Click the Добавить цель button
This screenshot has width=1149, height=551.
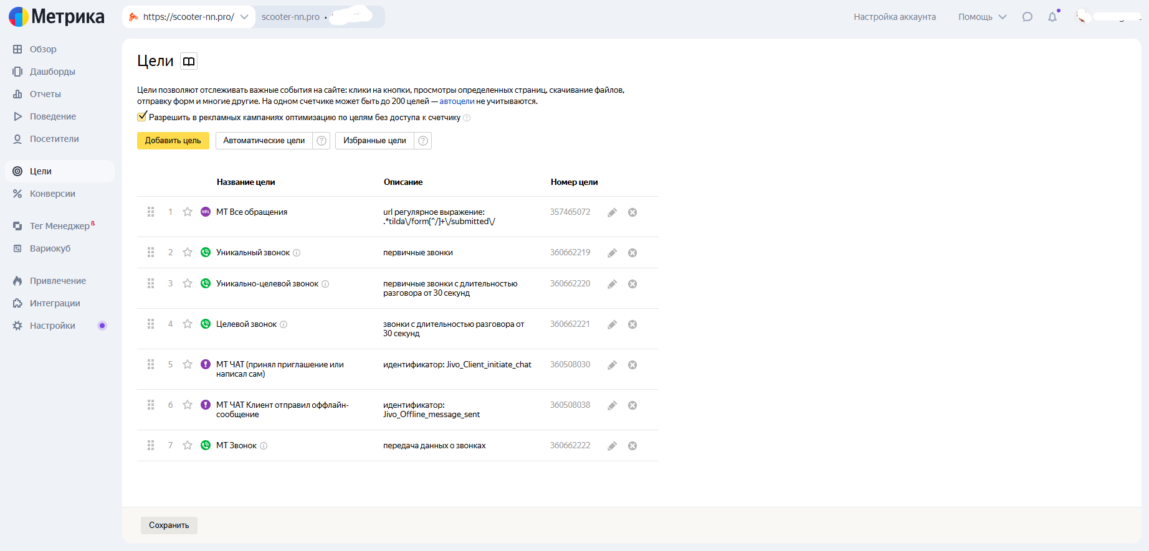click(173, 141)
